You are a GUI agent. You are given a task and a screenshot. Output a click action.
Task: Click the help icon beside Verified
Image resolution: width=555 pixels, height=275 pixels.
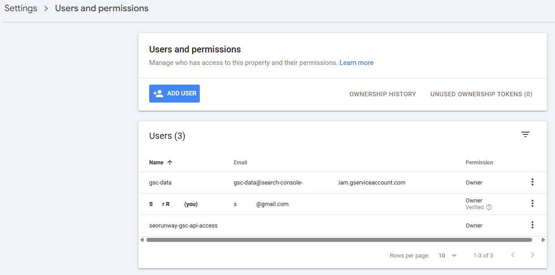489,207
